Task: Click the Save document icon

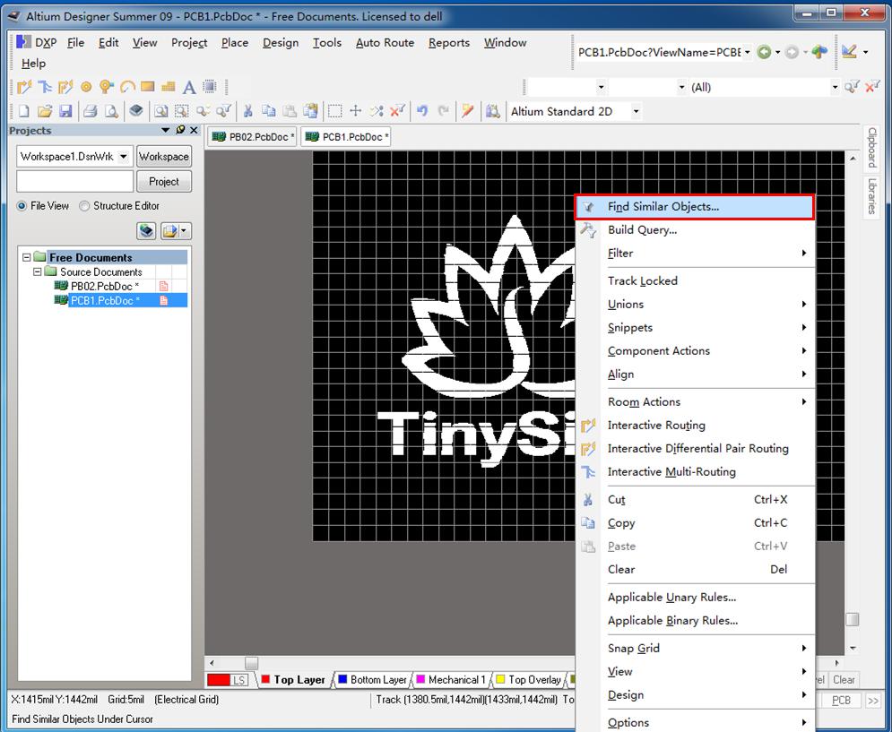Action: 65,111
